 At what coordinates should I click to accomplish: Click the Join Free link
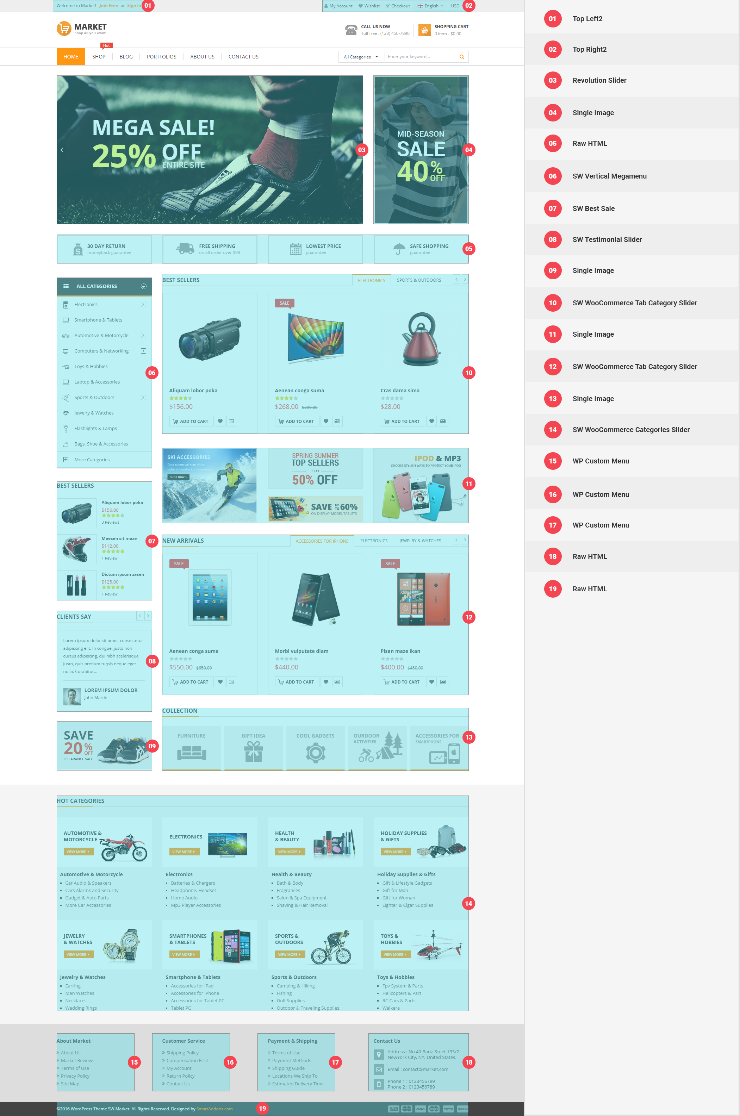[108, 6]
